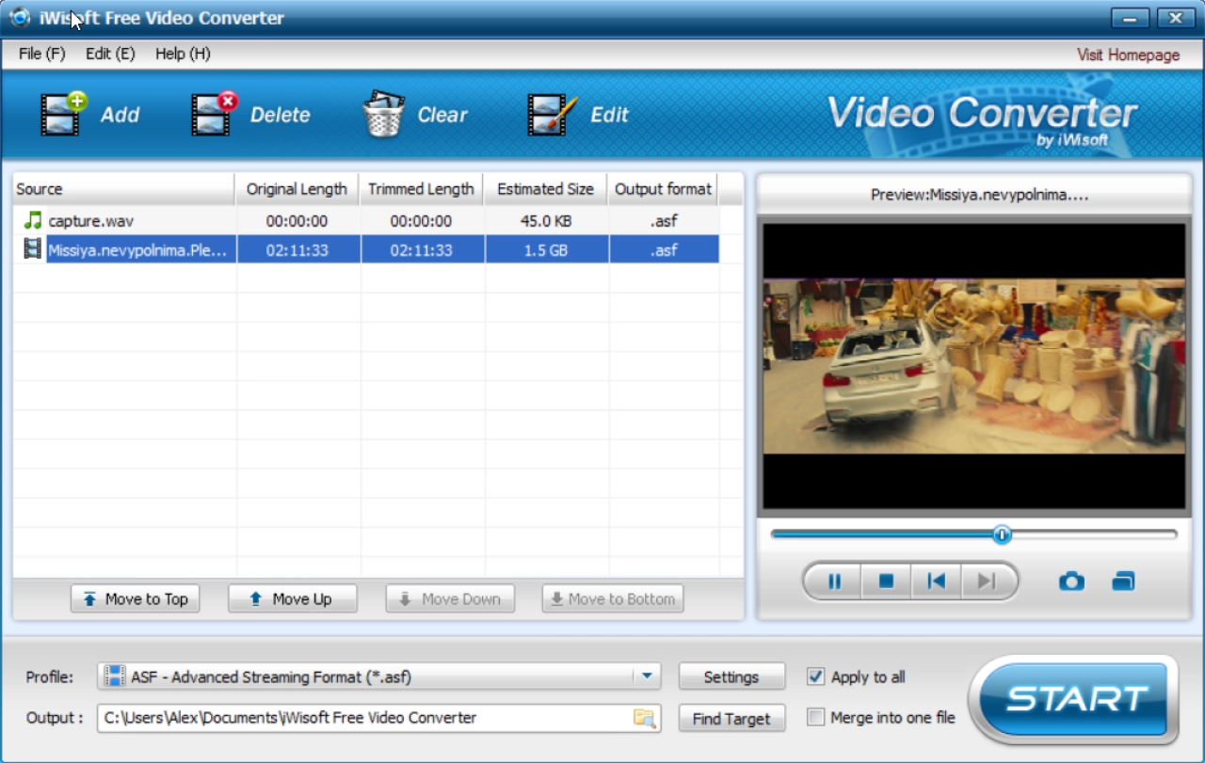Click the 02:11:33 Original Length cell
Screen dimensions: 1205x763
pos(297,250)
